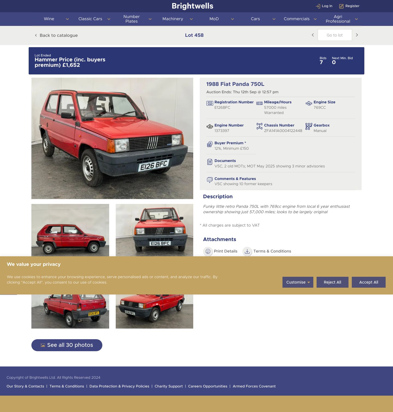Click the Documents page icon

click(x=210, y=162)
